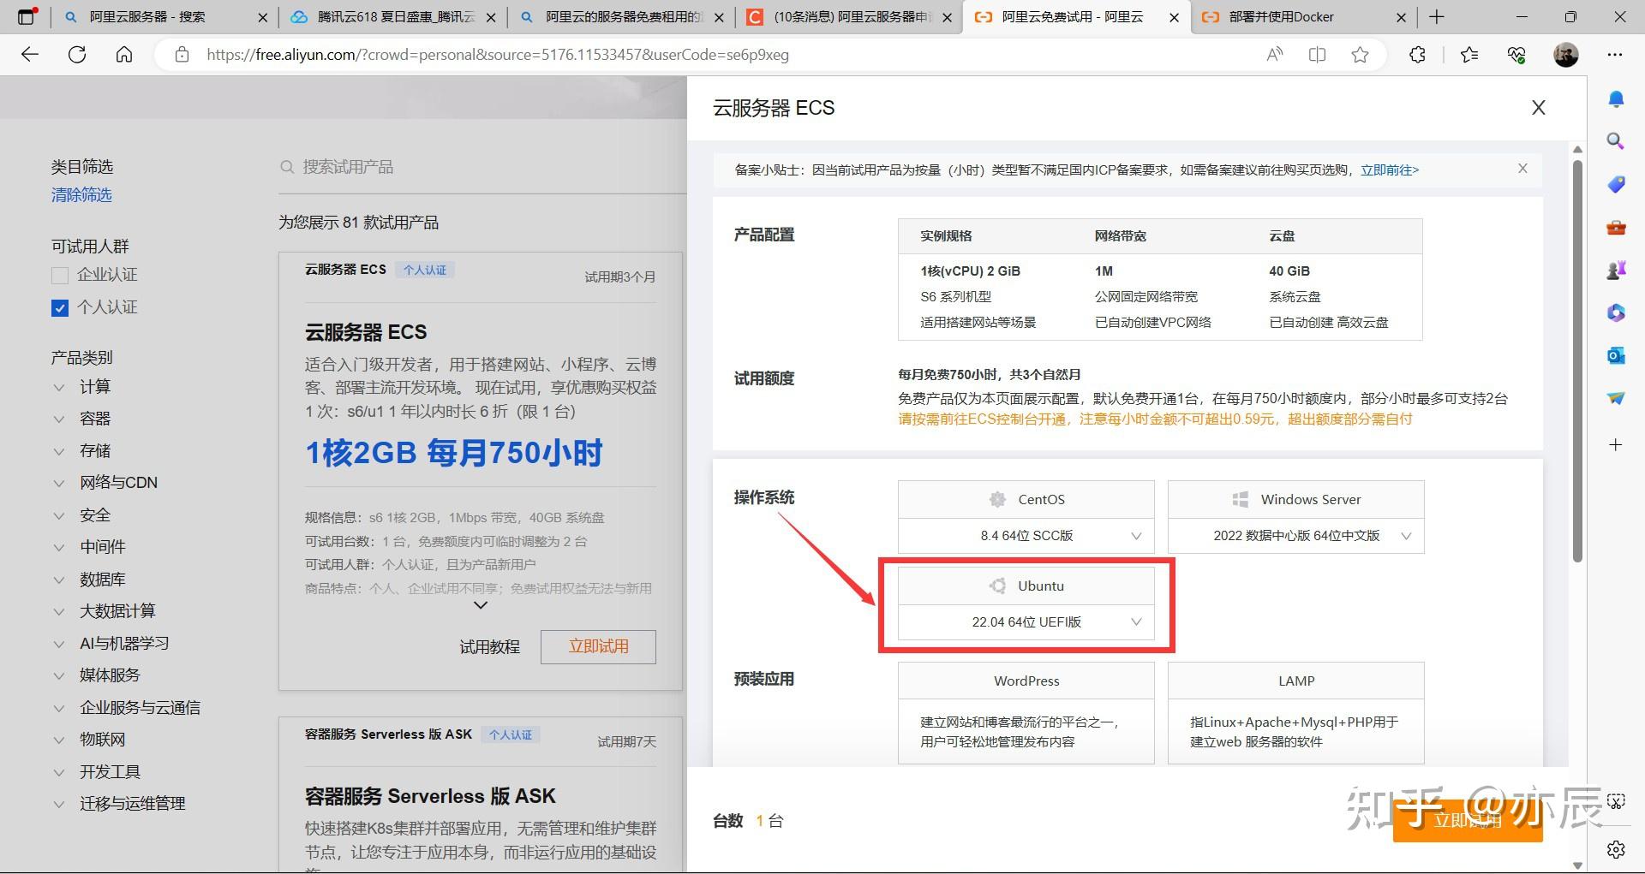Add new sidebar app plus icon

1616,444
